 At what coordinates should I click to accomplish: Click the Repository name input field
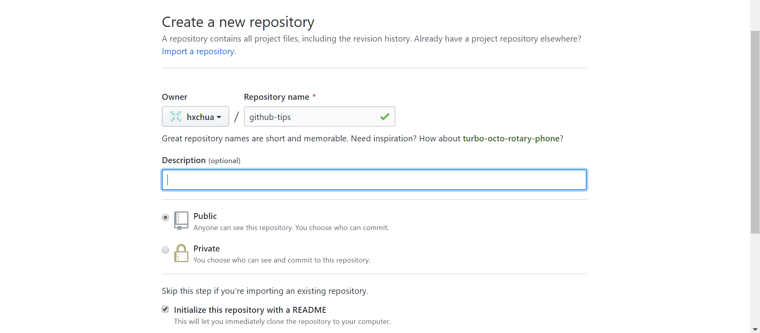tap(319, 116)
